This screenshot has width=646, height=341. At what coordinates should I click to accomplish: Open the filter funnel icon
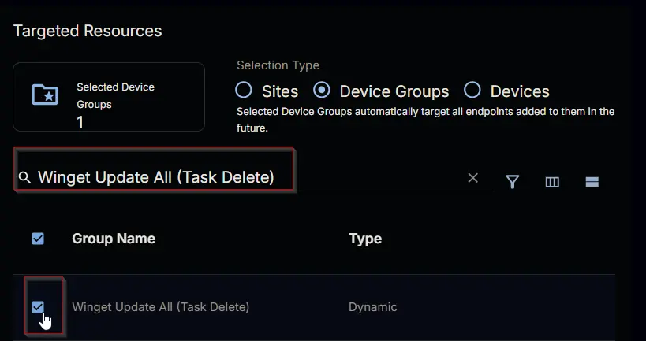point(512,181)
